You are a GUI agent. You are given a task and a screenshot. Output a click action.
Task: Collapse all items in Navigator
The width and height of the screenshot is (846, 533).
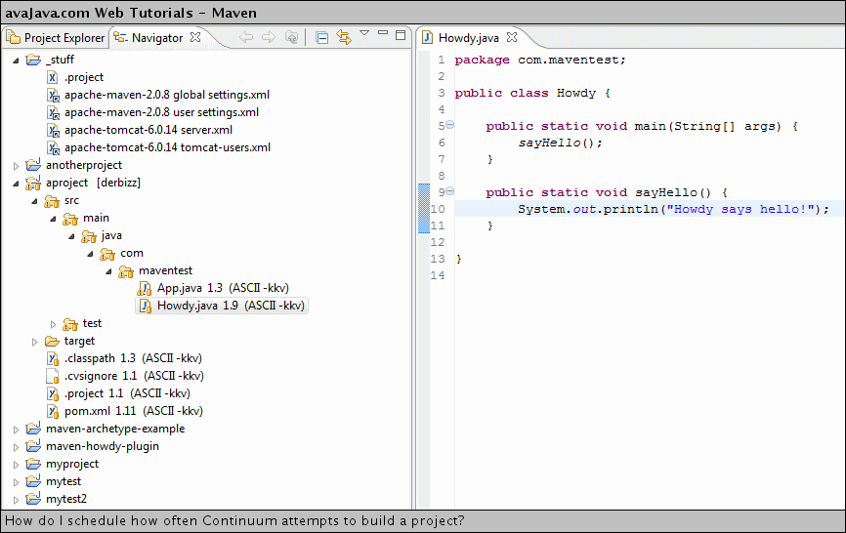pyautogui.click(x=322, y=38)
